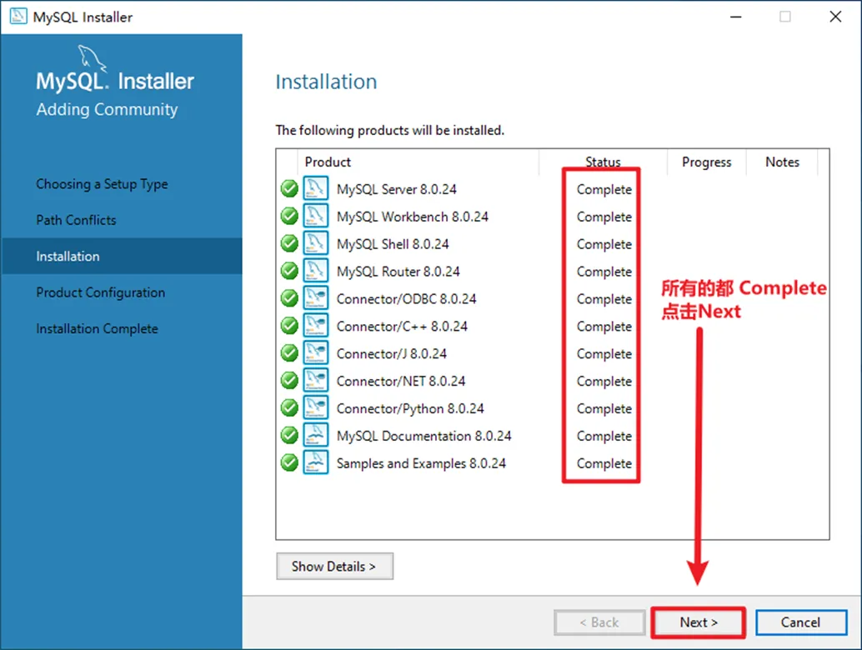This screenshot has height=650, width=862.
Task: Select the Connector/NET 8.0.24 row
Action: point(401,381)
